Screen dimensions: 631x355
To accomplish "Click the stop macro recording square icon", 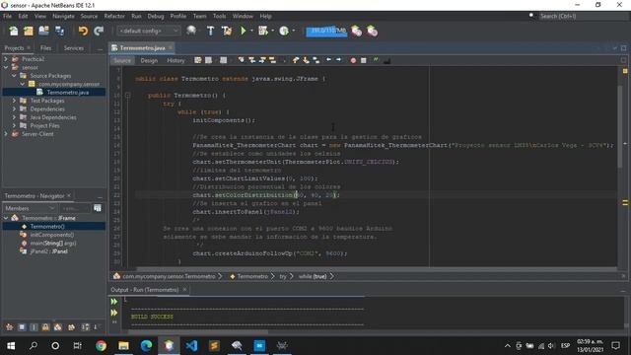I will click(x=364, y=60).
